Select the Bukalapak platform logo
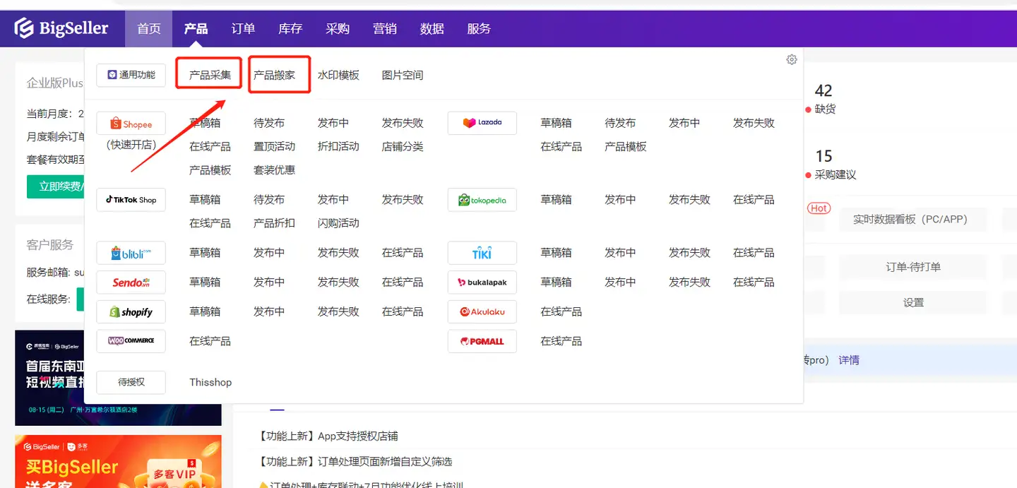This screenshot has width=1017, height=488. point(482,282)
